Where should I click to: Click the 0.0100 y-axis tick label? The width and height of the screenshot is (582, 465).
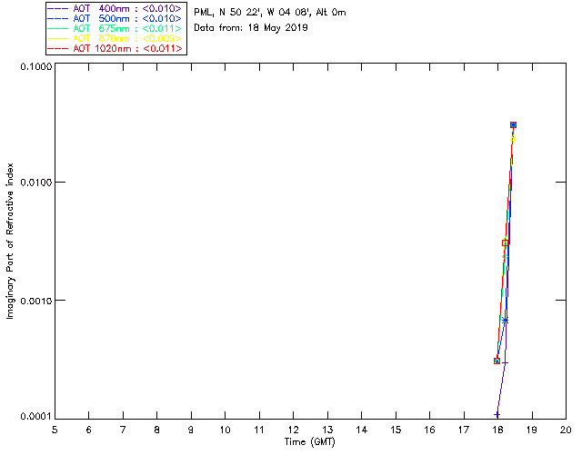coord(35,183)
